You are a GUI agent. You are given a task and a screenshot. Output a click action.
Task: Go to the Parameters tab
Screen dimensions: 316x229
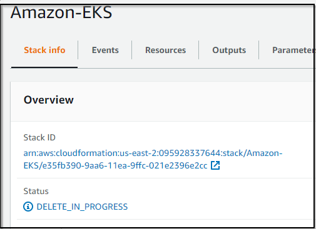tap(293, 50)
